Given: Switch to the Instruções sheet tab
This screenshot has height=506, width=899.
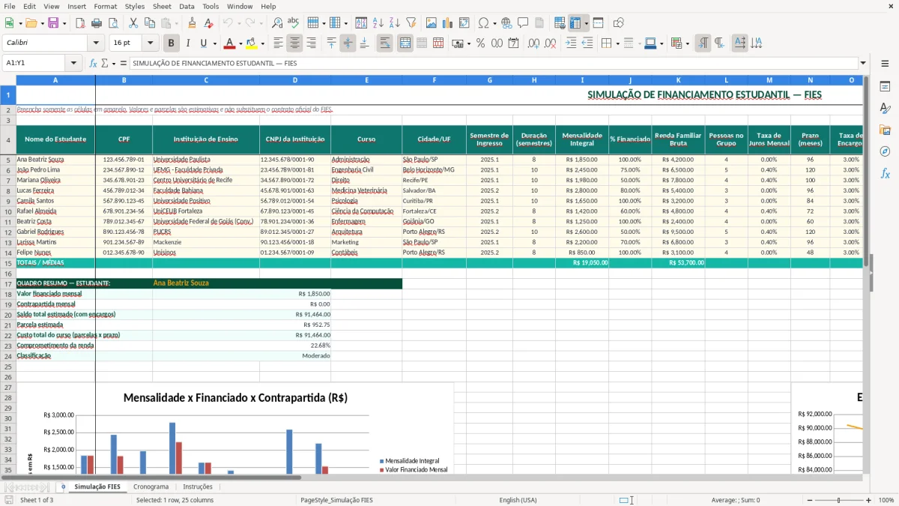Looking at the screenshot, I should (x=198, y=487).
